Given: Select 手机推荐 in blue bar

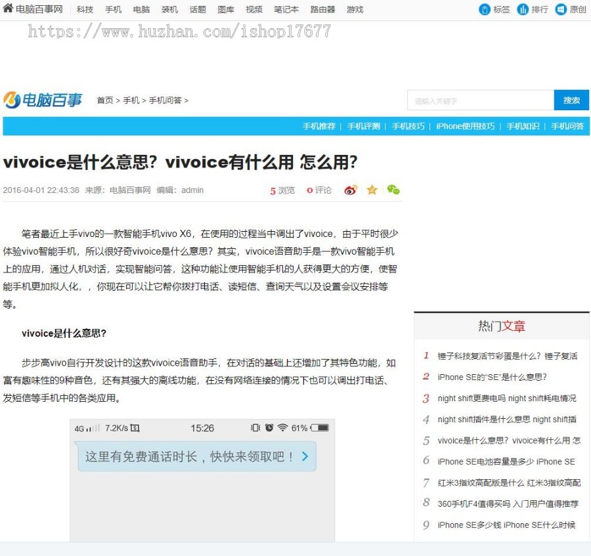Looking at the screenshot, I should tap(319, 126).
